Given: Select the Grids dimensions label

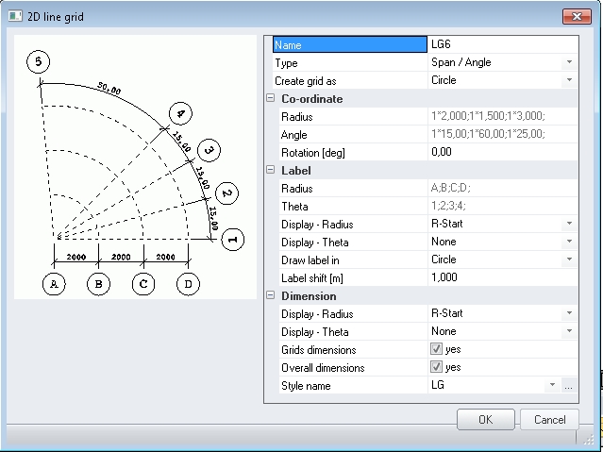Looking at the screenshot, I should [319, 350].
